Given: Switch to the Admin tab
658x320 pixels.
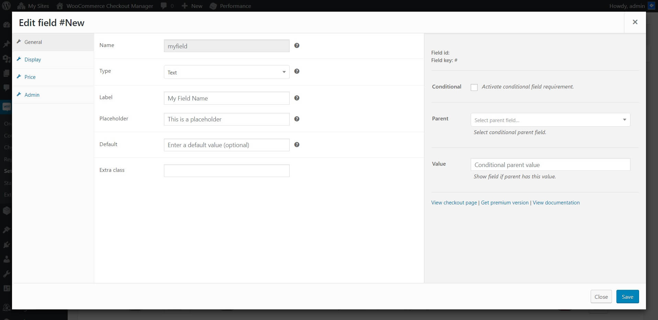Looking at the screenshot, I should 53,95.
